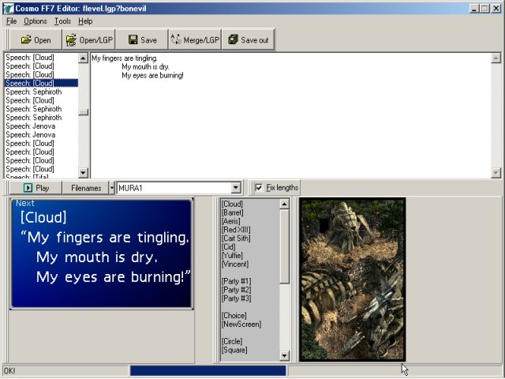Insert the [Party #1] tag
This screenshot has width=505, height=379.
pos(237,281)
